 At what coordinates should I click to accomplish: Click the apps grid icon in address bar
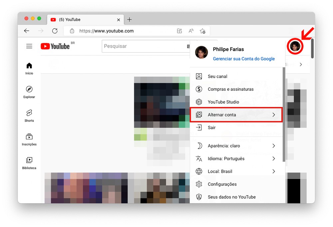click(x=179, y=31)
